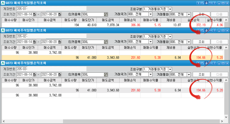The image size is (230, 124).
Task: Expand 거래통화 dropdown in 205-01 window
Action: click(x=189, y=14)
